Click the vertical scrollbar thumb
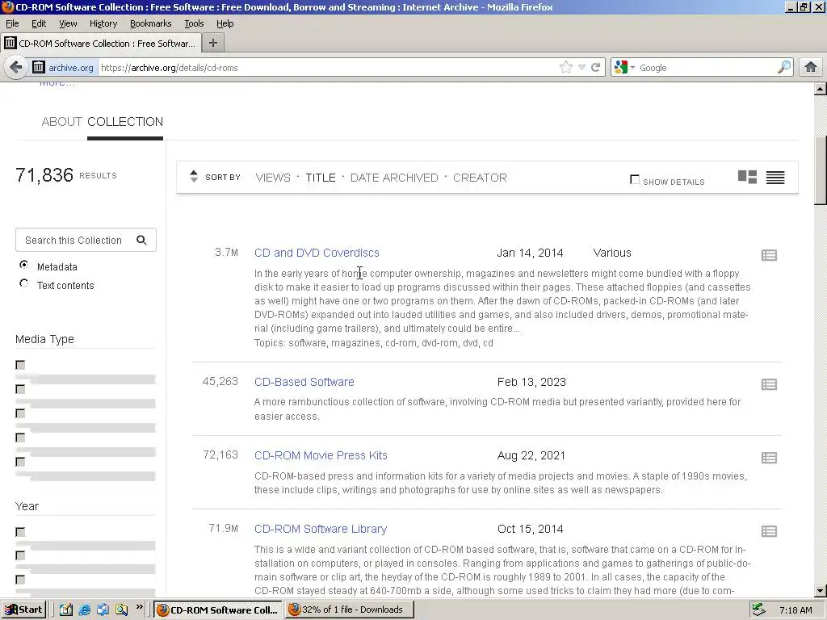Image resolution: width=827 pixels, height=620 pixels. 821,170
